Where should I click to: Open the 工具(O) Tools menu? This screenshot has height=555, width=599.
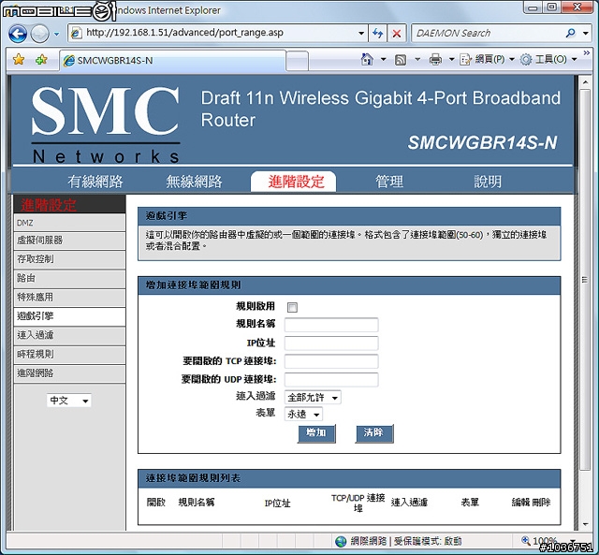pyautogui.click(x=548, y=60)
